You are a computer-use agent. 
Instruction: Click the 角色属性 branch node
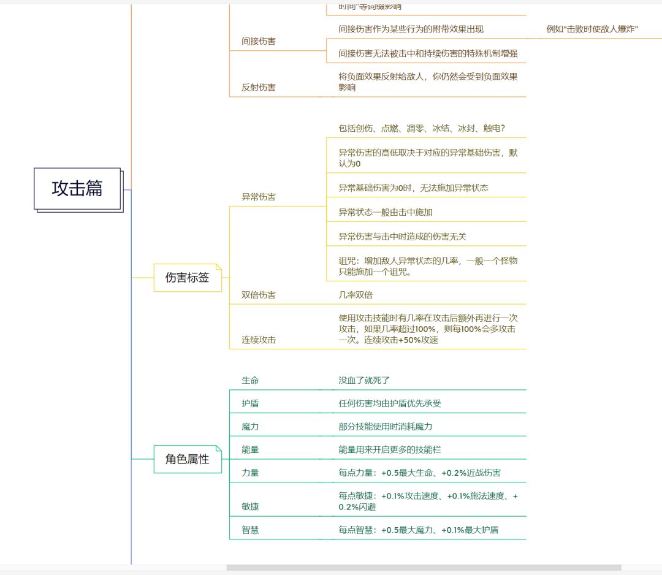[x=187, y=459]
